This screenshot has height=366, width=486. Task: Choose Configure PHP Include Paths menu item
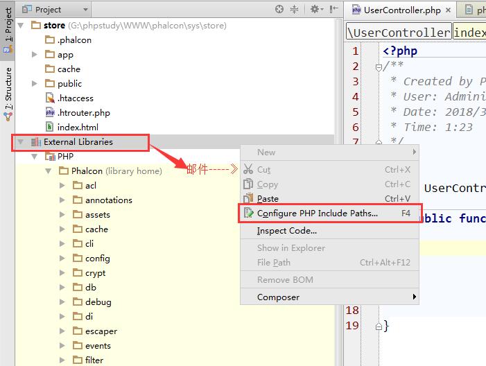[318, 214]
